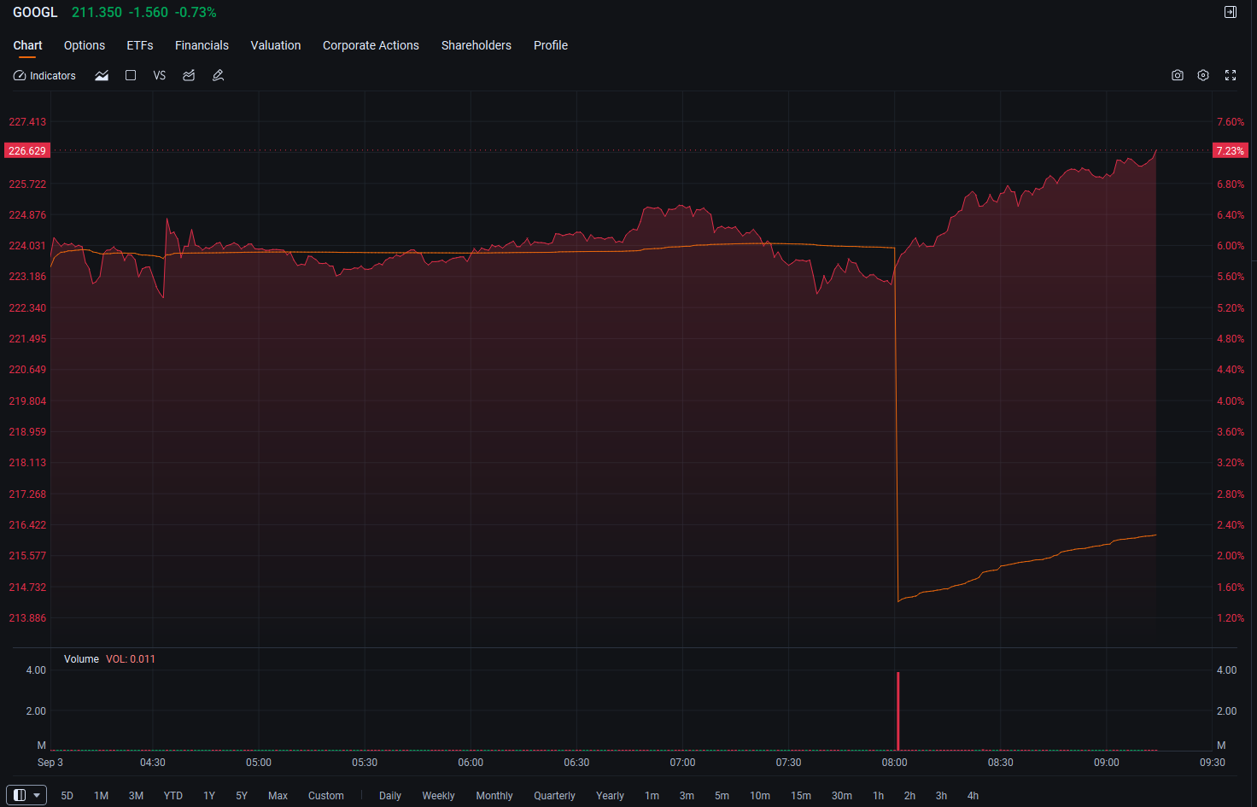Screen dimensions: 1257x807
Task: Open the VS comparison tool
Action: coord(160,76)
